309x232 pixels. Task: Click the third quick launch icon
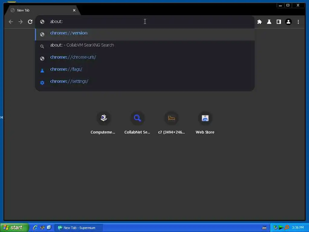[x=49, y=227]
